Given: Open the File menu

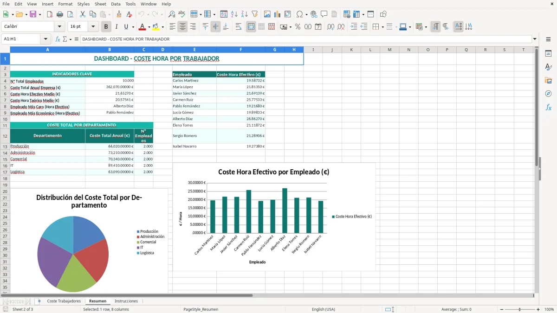Looking at the screenshot, I should point(6,4).
